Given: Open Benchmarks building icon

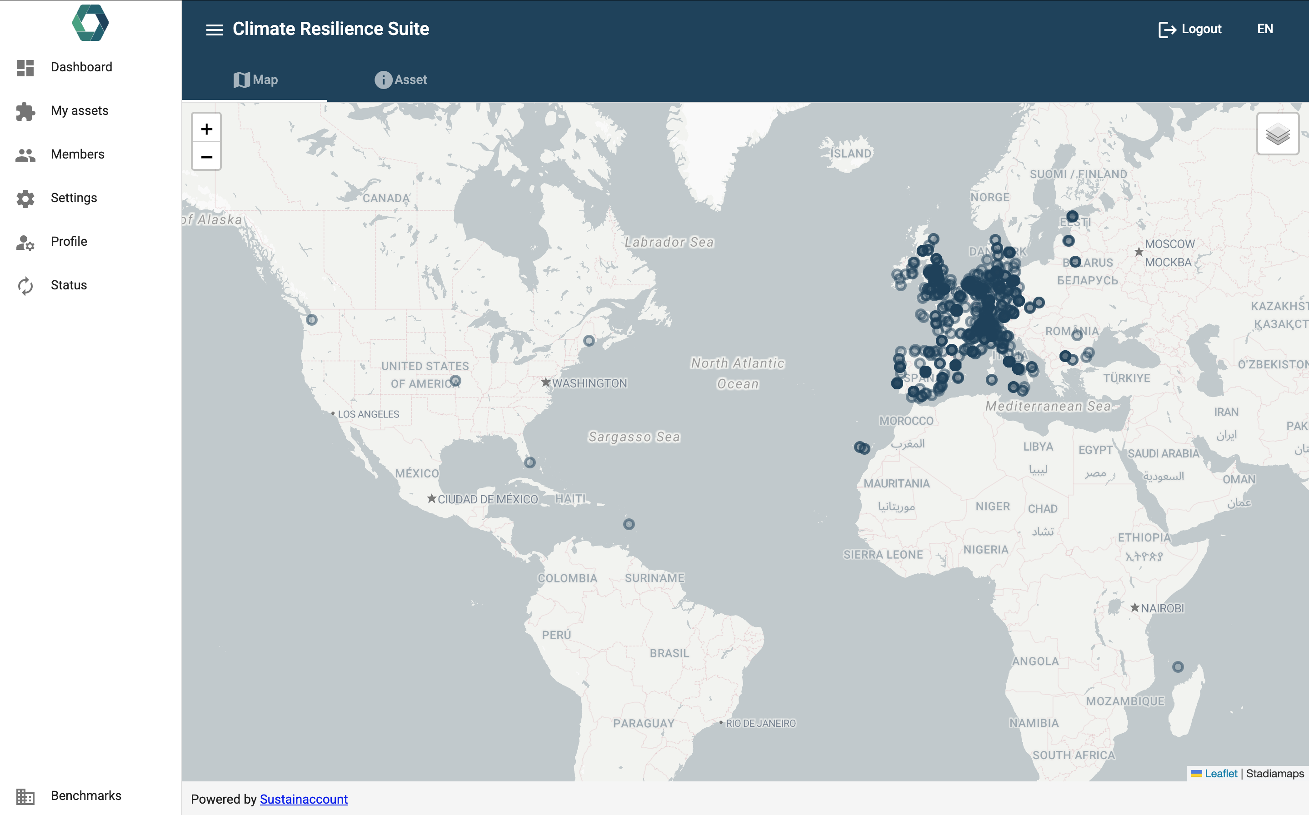Looking at the screenshot, I should coord(25,796).
